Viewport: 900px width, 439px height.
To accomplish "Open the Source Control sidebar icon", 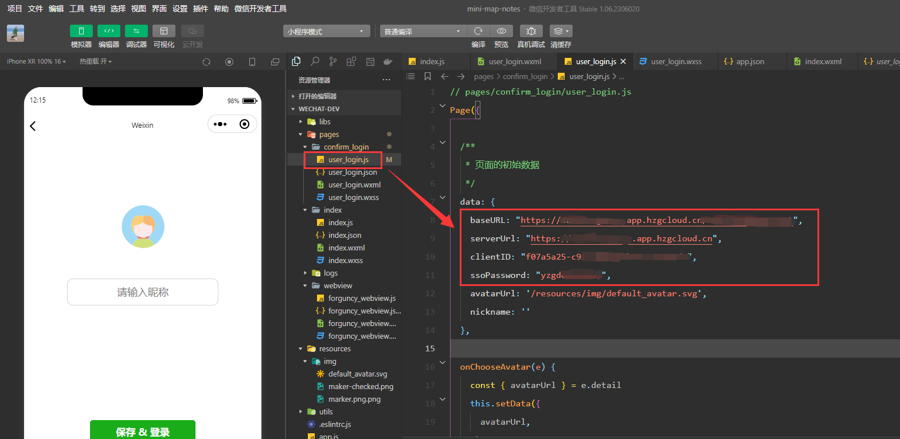I will (x=333, y=61).
